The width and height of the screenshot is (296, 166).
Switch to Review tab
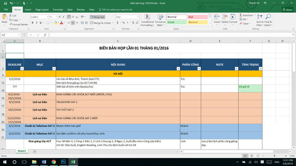81,9
